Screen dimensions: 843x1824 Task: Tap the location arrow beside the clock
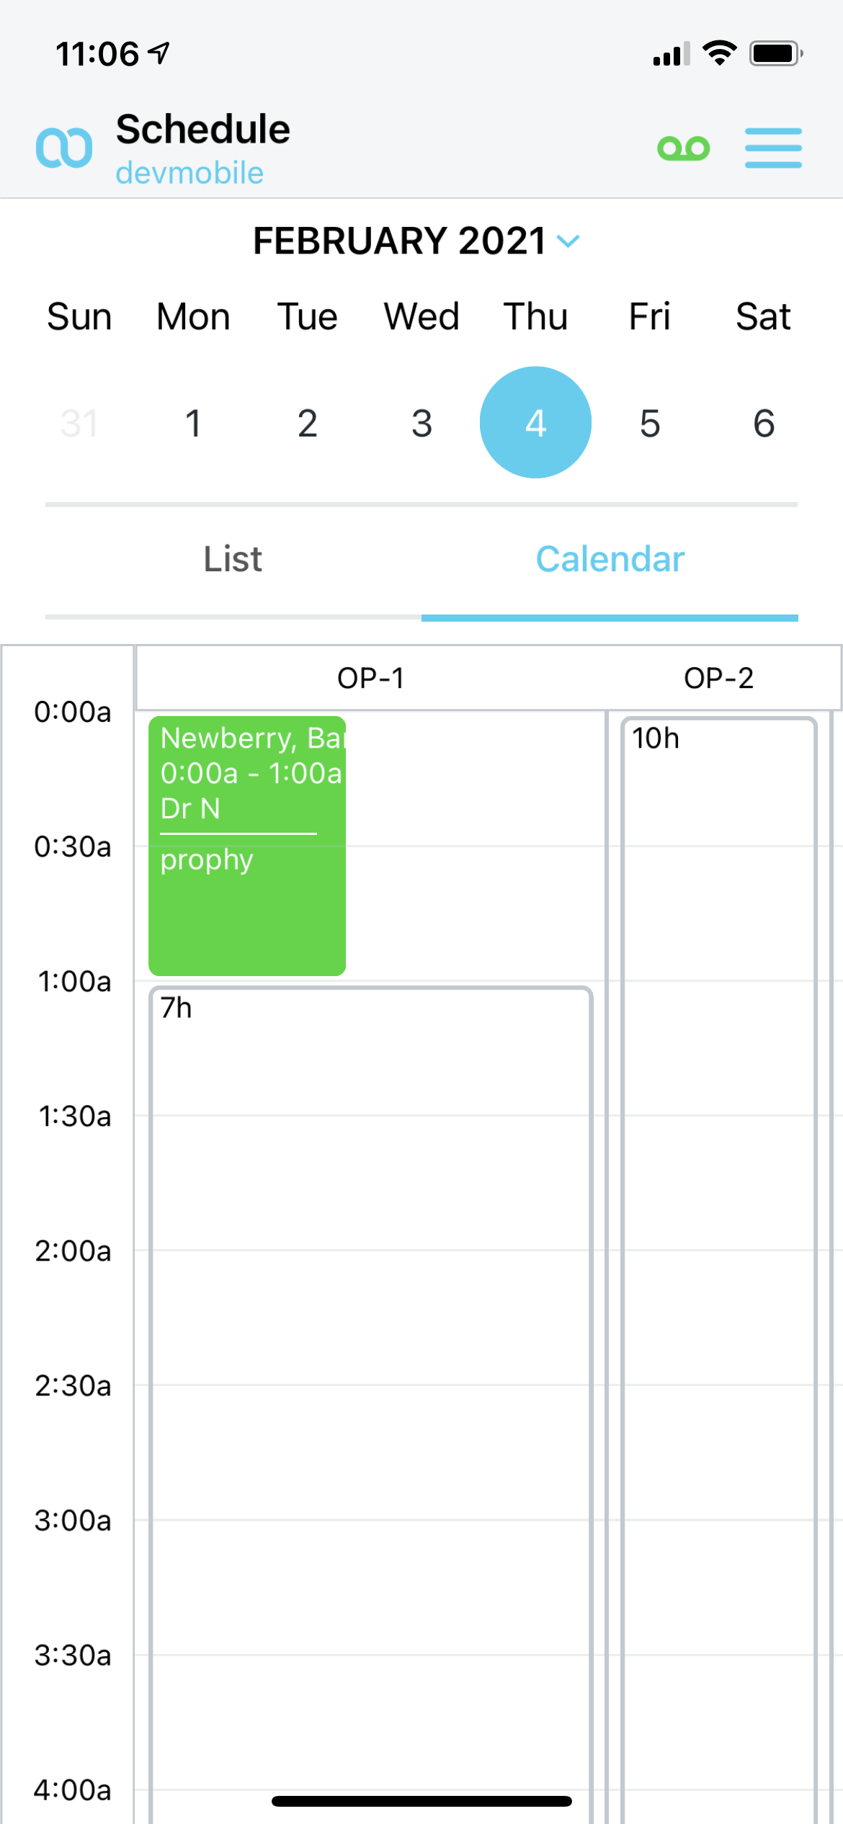tap(159, 53)
